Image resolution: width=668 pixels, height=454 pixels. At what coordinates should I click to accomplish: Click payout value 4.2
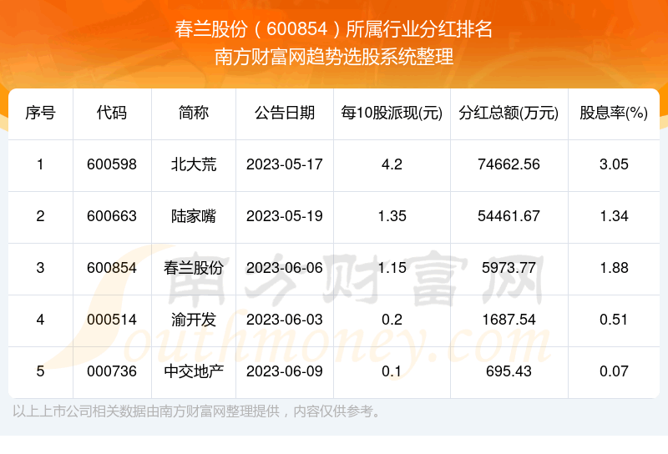(392, 164)
